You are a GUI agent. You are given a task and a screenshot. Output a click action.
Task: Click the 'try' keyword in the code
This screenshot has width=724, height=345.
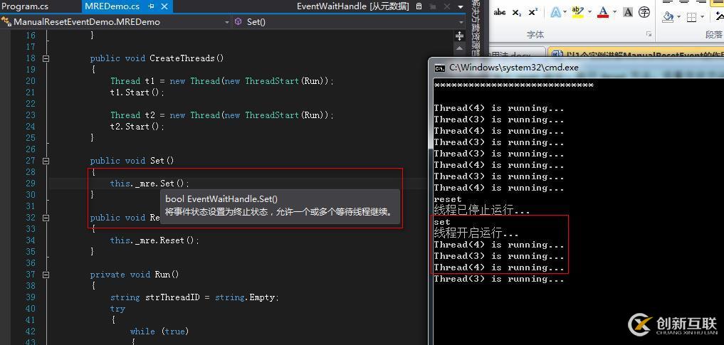pos(117,309)
